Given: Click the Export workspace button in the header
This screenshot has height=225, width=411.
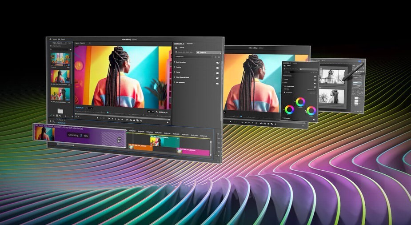Looking at the screenshot, I should click(x=63, y=39).
